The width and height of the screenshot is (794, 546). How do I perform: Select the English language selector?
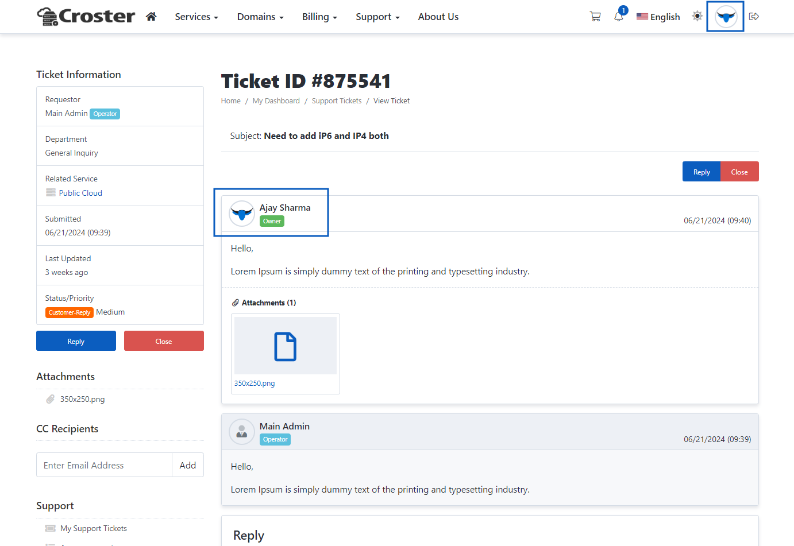[x=658, y=17]
